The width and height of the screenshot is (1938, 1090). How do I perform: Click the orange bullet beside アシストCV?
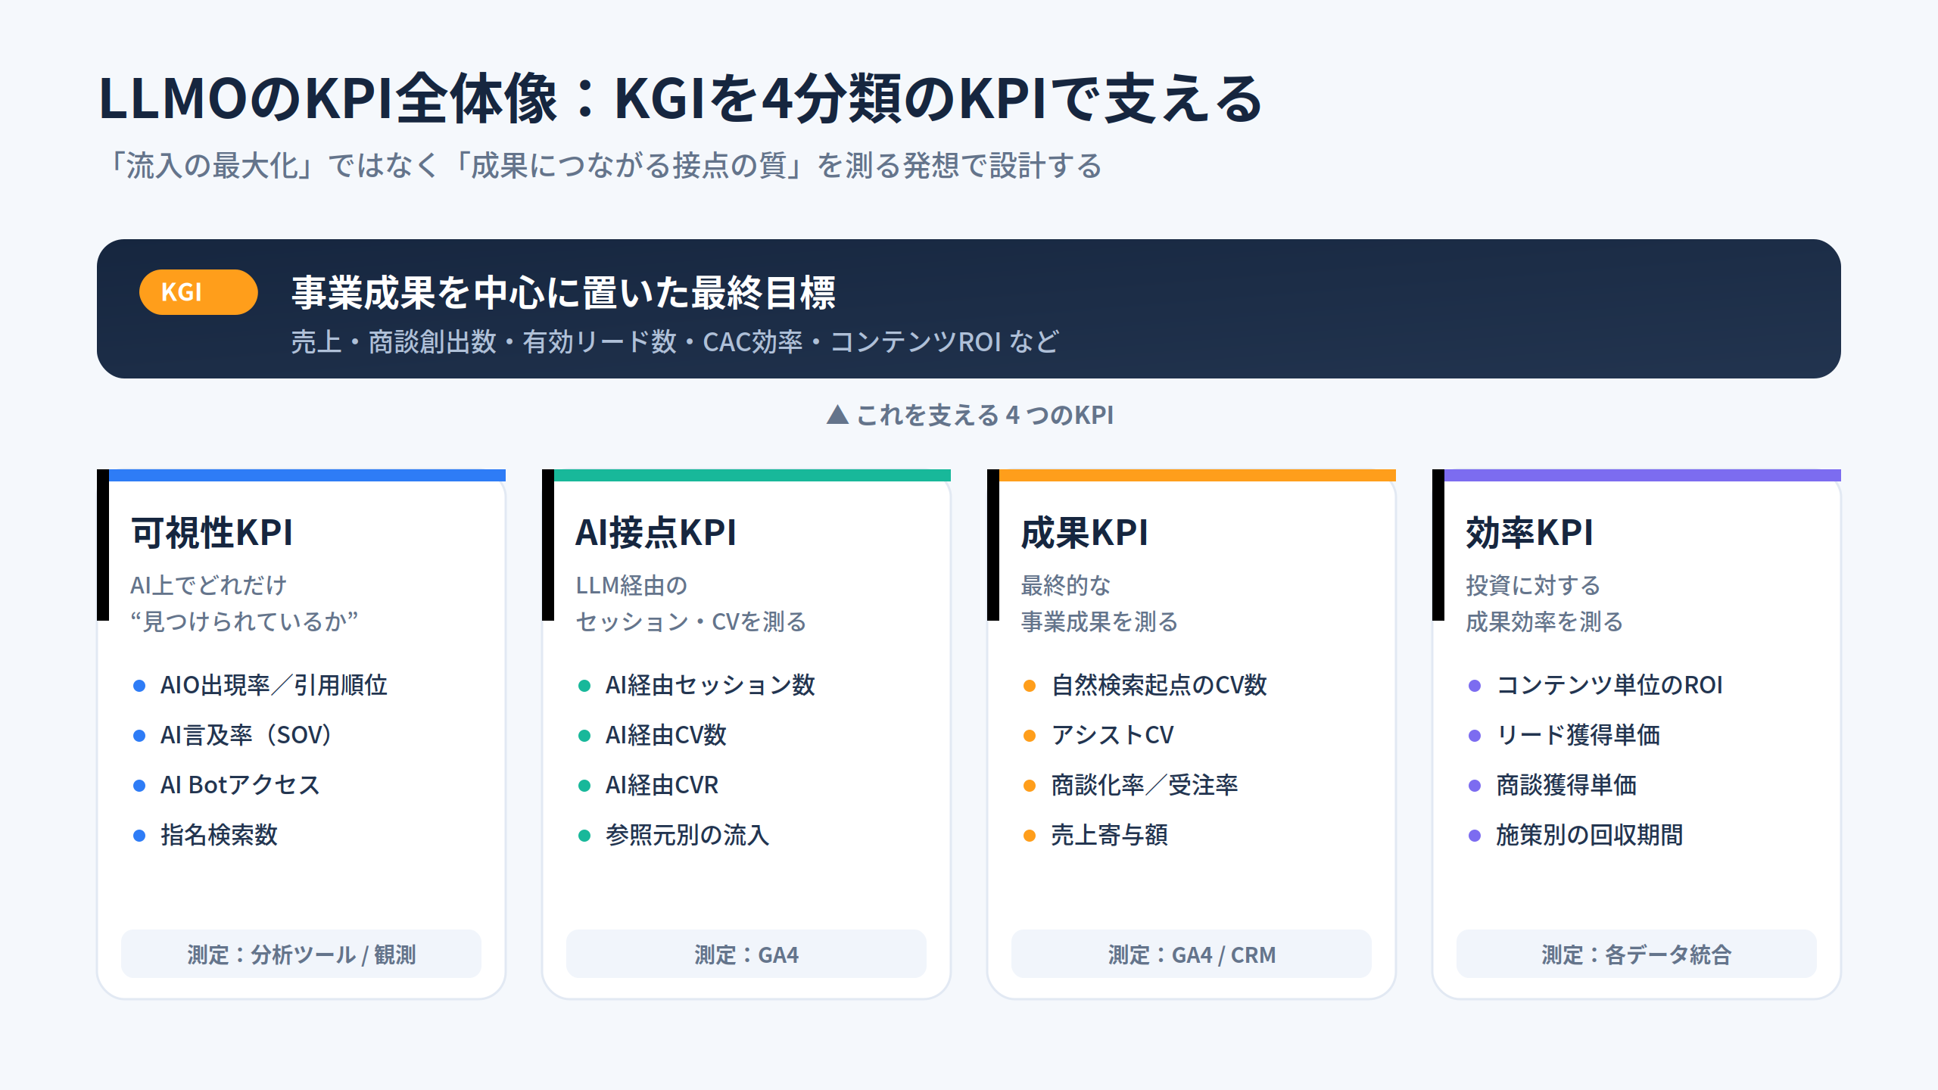pyautogui.click(x=1030, y=736)
